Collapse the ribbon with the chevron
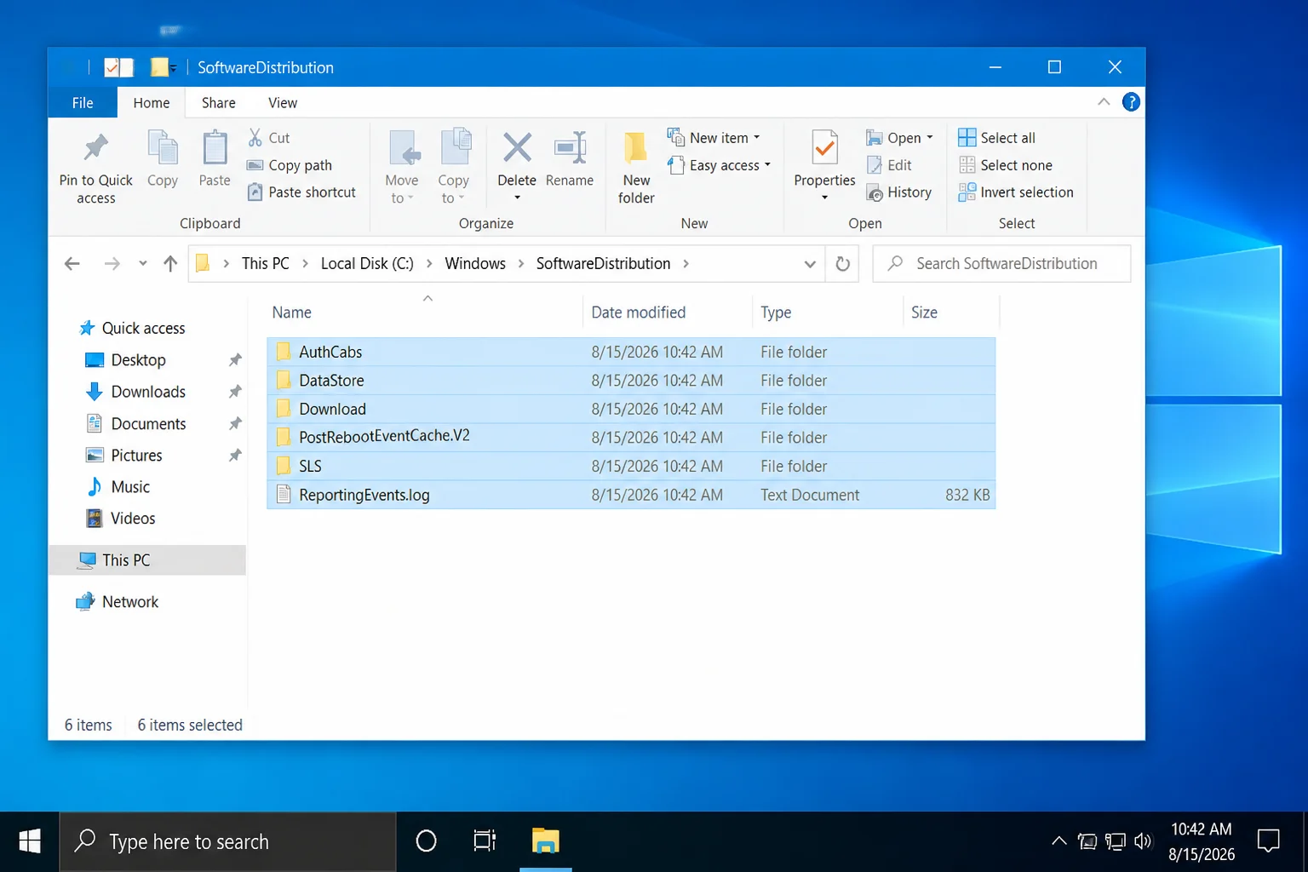 1104,102
